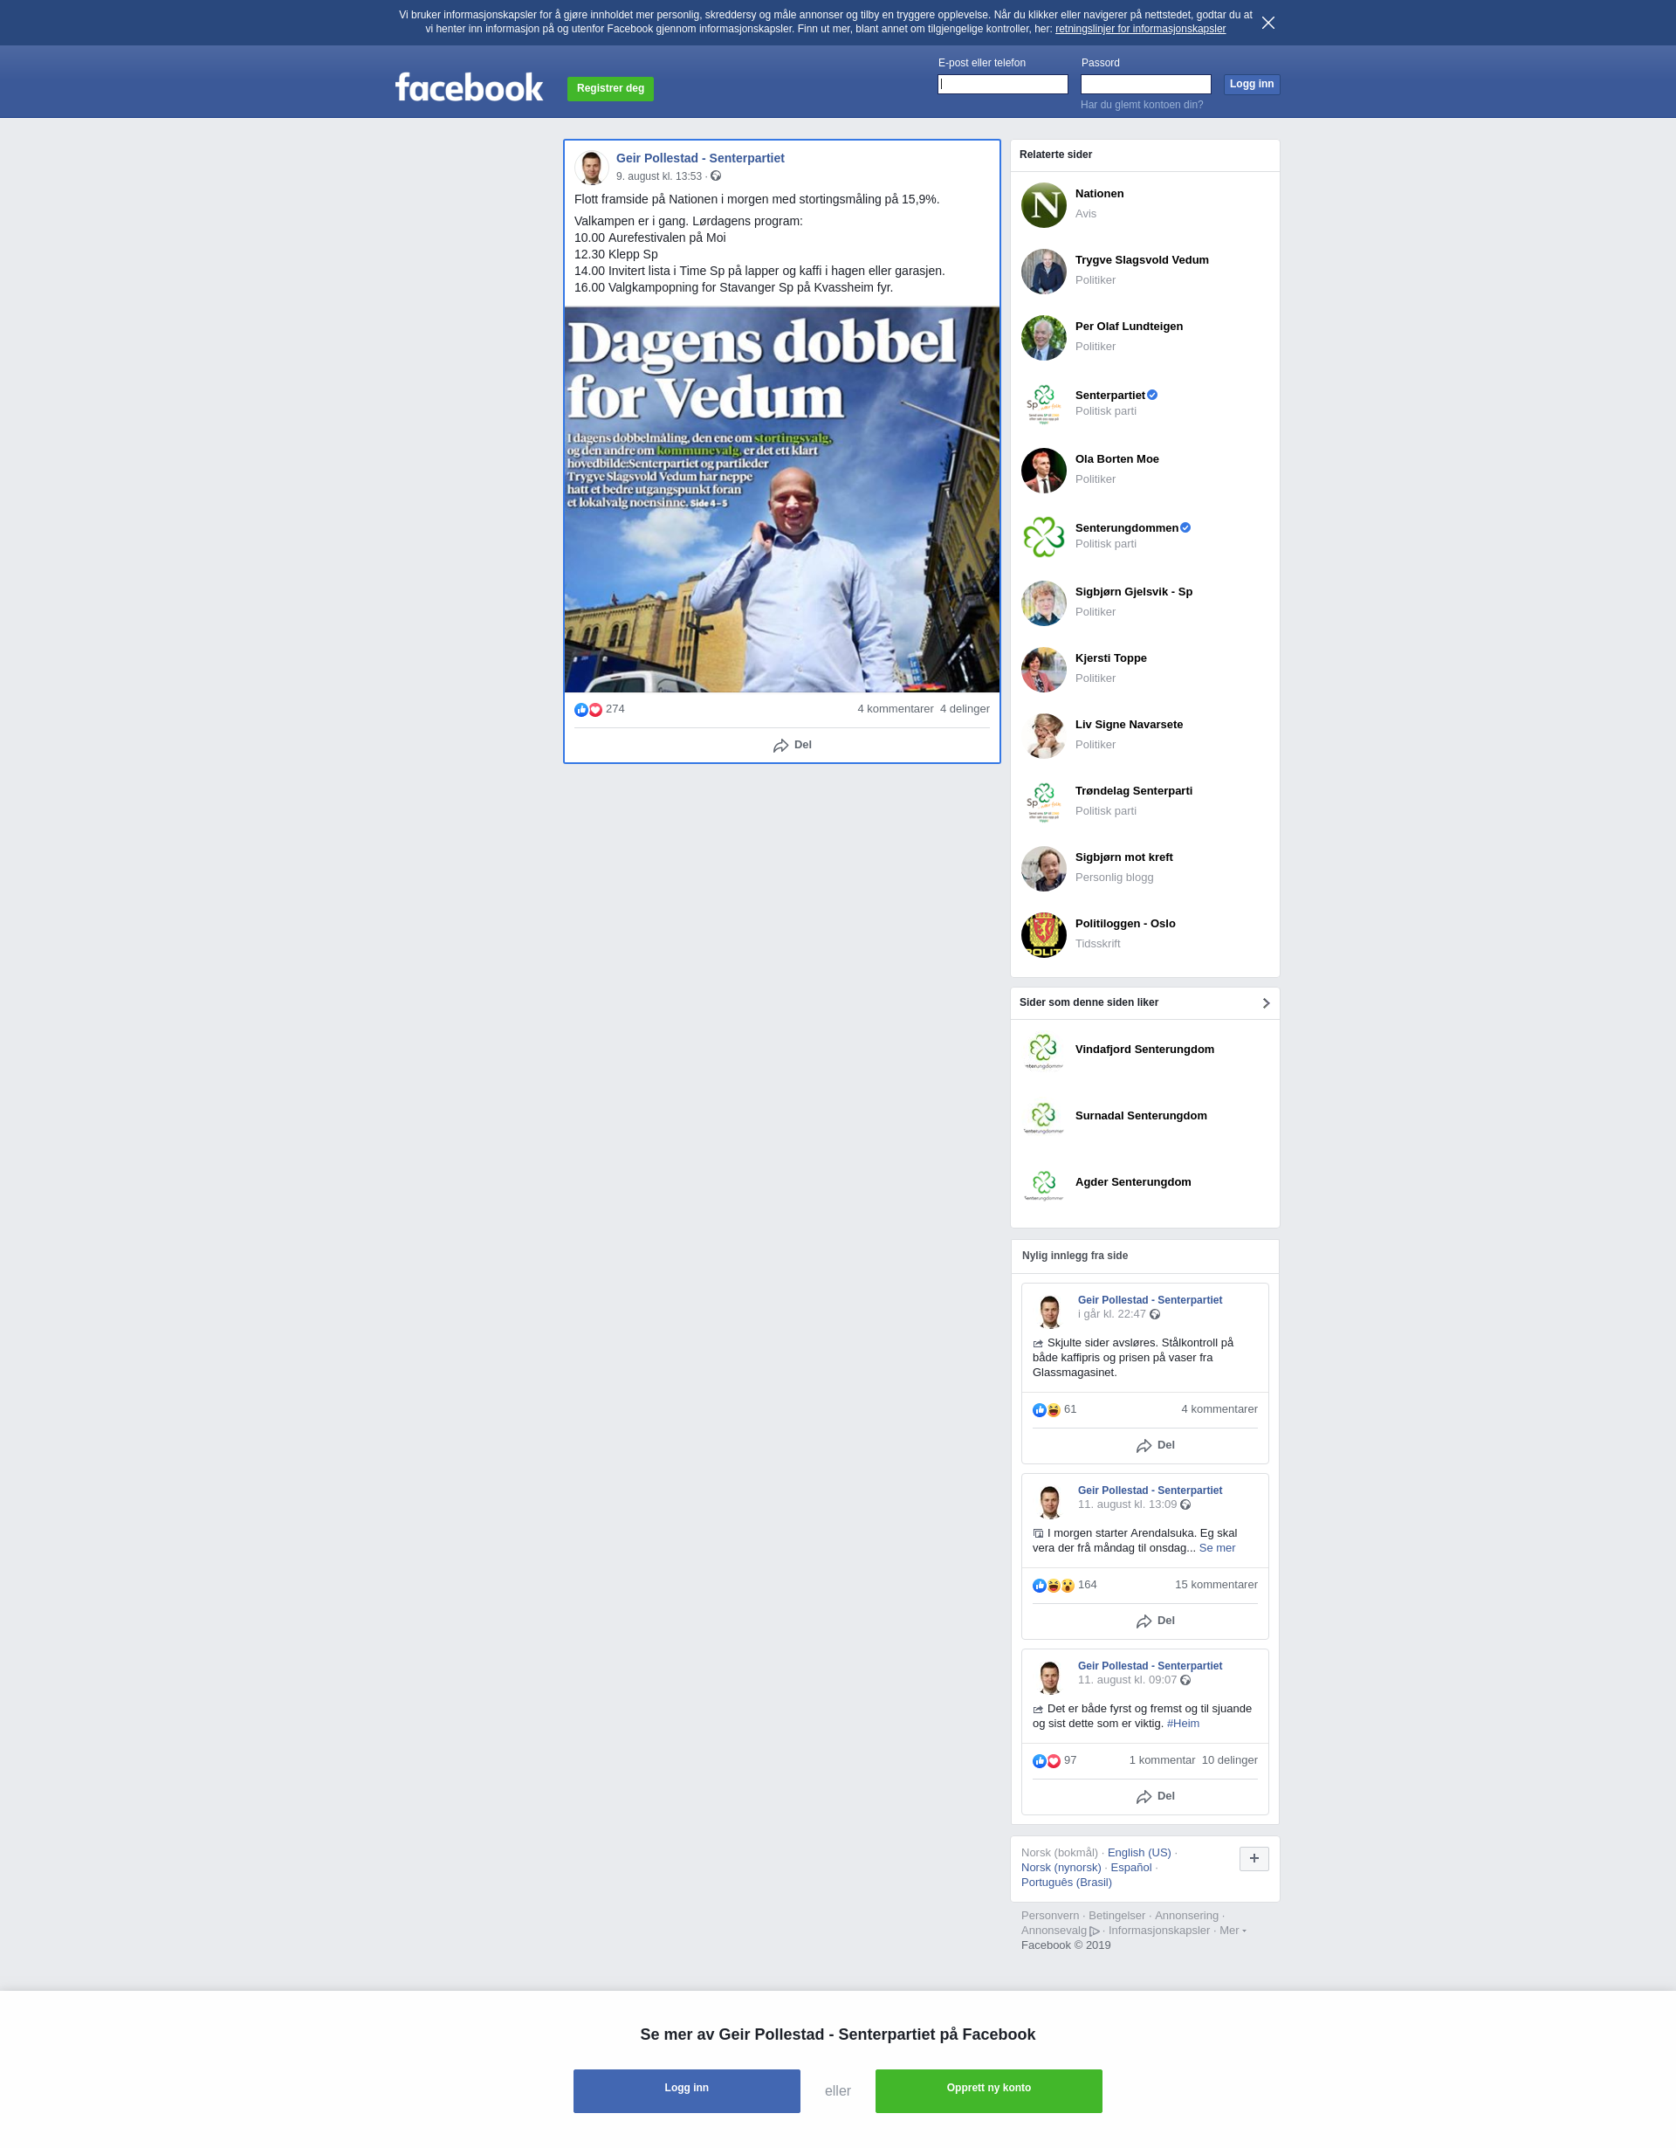
Task: Open the 9. august kl. 13:53 timestamp
Action: 658,176
